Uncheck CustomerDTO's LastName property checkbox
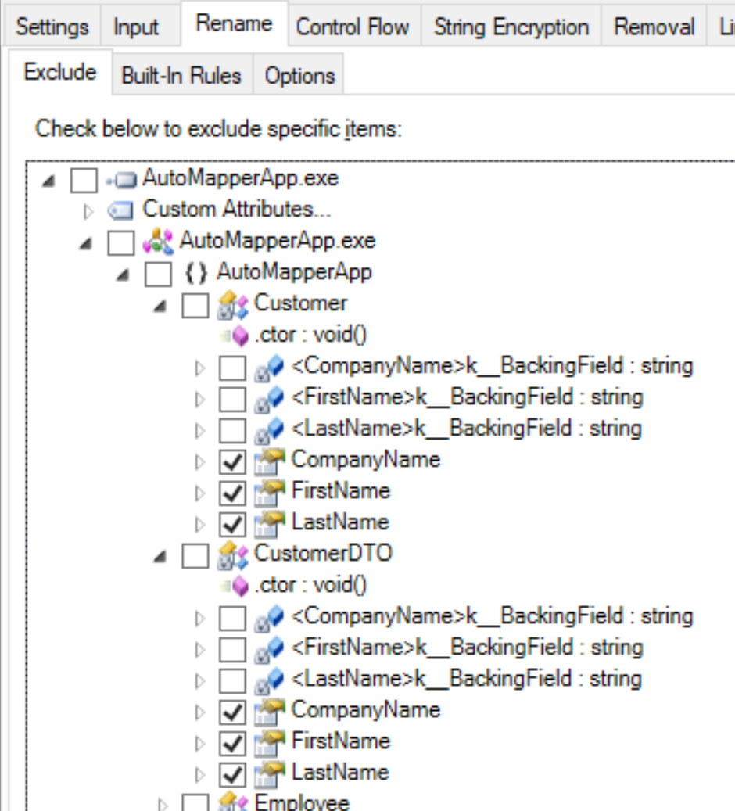 pyautogui.click(x=233, y=774)
